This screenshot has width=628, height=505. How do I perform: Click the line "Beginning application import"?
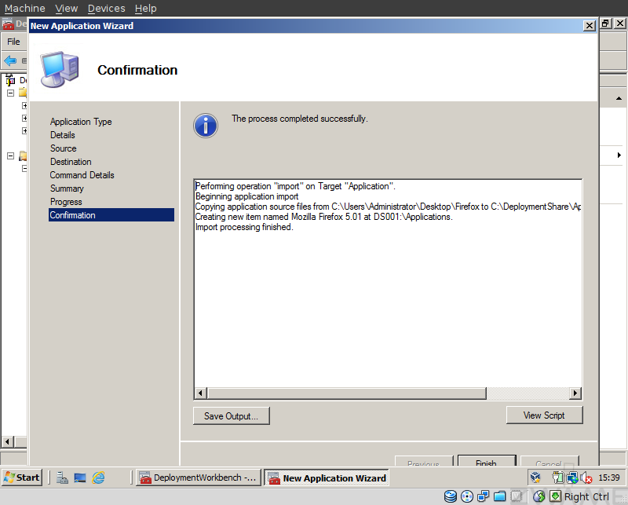[246, 196]
